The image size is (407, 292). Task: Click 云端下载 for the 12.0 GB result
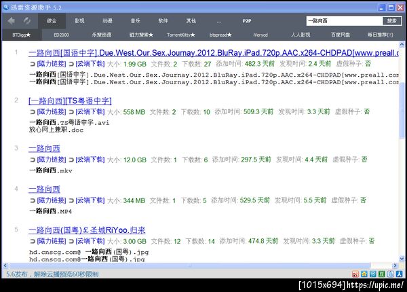[90, 160]
